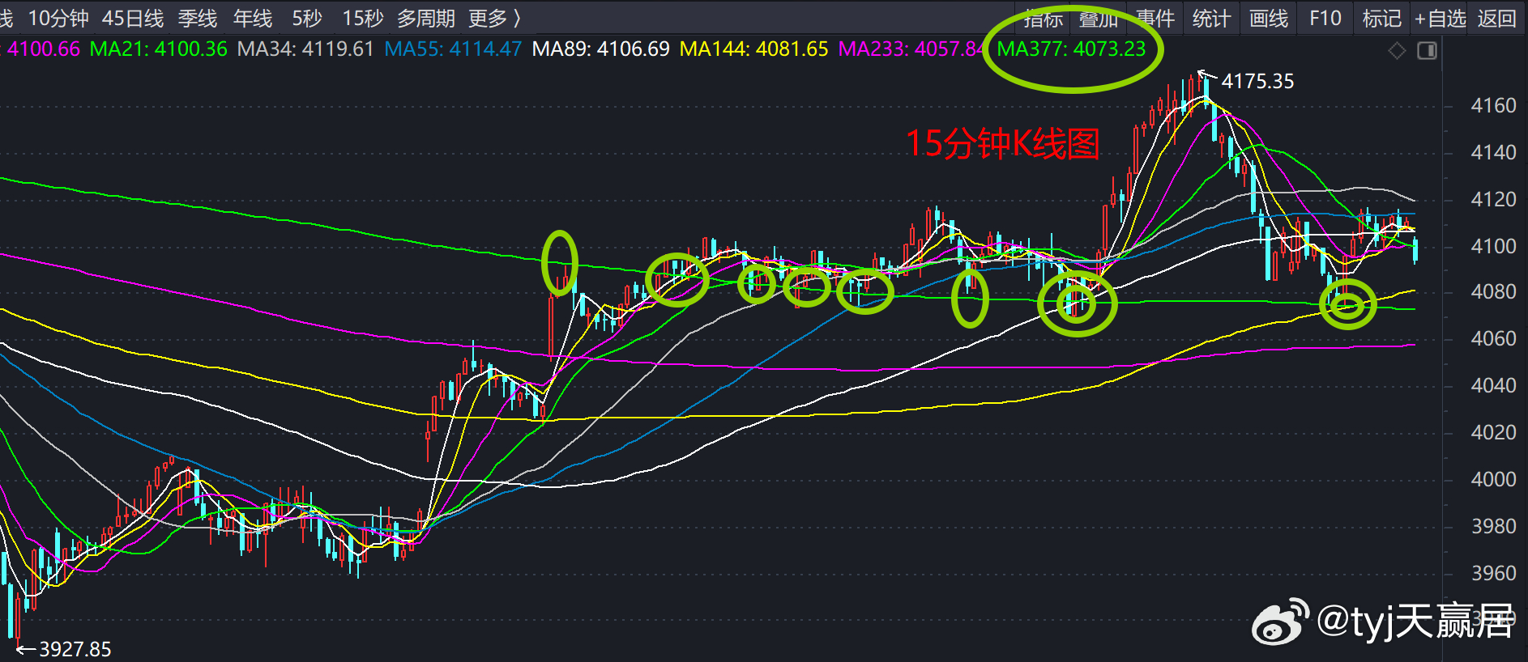Click the 3960 price axis label

pyautogui.click(x=1493, y=573)
